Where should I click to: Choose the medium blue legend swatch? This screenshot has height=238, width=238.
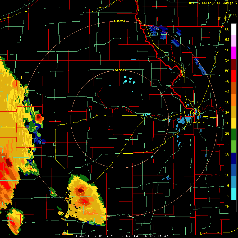[x=234, y=170]
